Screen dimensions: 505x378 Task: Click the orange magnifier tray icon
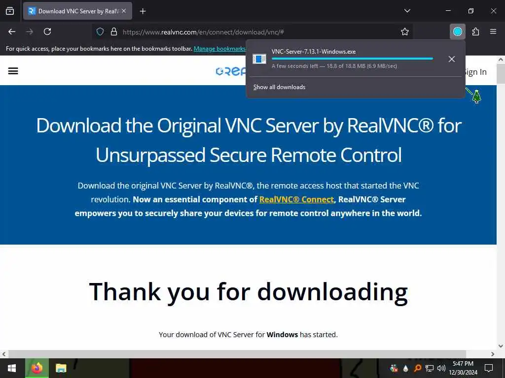(417, 368)
